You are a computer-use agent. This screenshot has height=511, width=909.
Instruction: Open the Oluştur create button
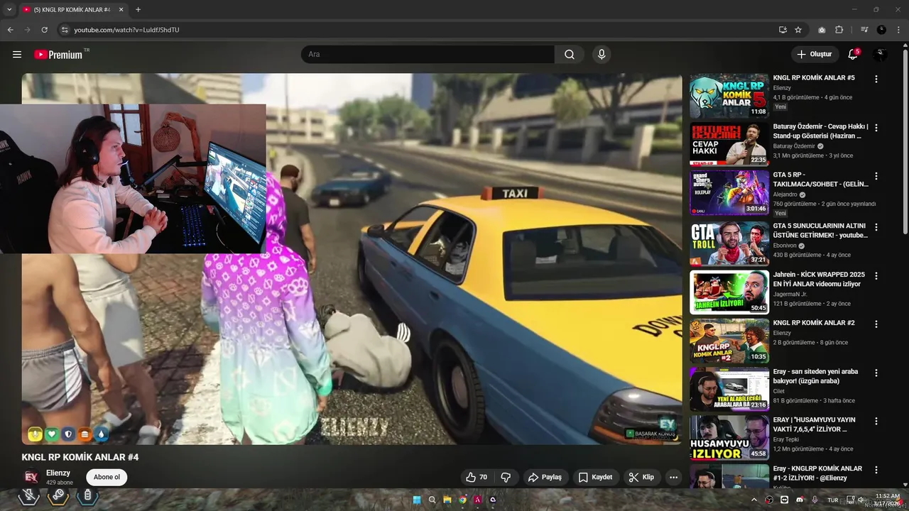[814, 54]
